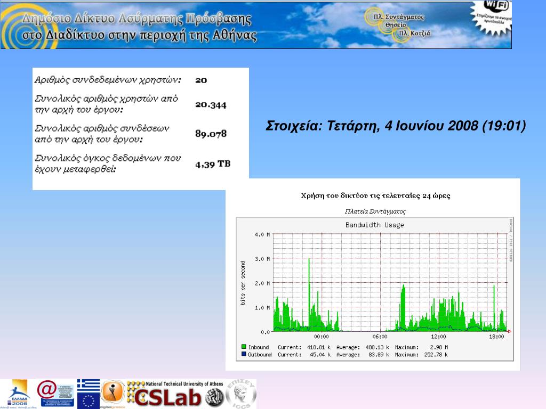
Task: Click the blue Outbound legend swatch
Action: pos(244,354)
